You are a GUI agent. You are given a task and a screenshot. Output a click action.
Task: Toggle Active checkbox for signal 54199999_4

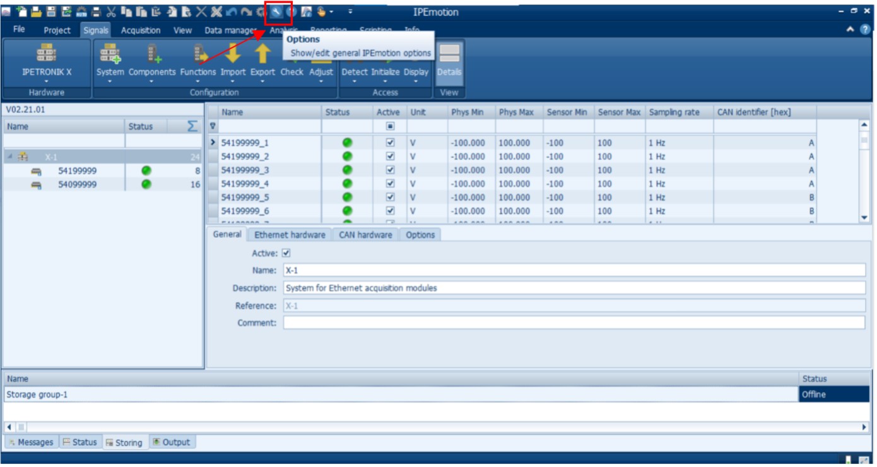coord(390,184)
